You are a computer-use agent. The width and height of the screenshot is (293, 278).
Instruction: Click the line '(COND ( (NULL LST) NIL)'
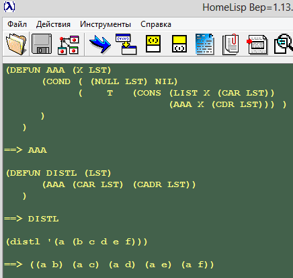(110, 81)
